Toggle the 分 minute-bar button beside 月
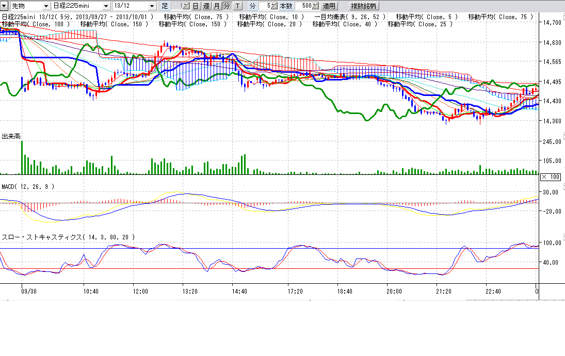 (x=226, y=6)
